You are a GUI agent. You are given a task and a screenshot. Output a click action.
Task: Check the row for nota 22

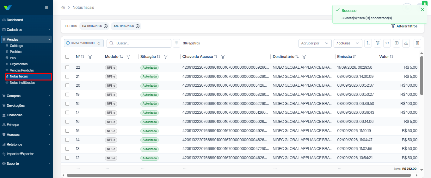pyautogui.click(x=67, y=67)
